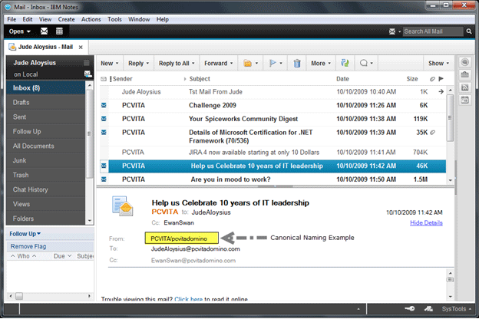Image resolution: width=479 pixels, height=319 pixels.
Task: Open the Feeds sidebar icon
Action: click(464, 87)
